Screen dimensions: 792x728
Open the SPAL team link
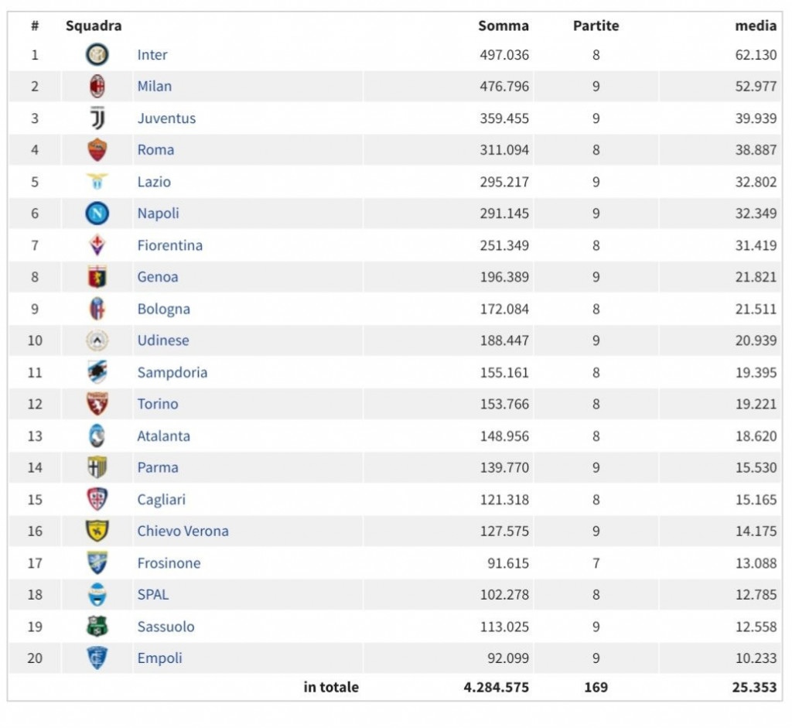pyautogui.click(x=153, y=595)
